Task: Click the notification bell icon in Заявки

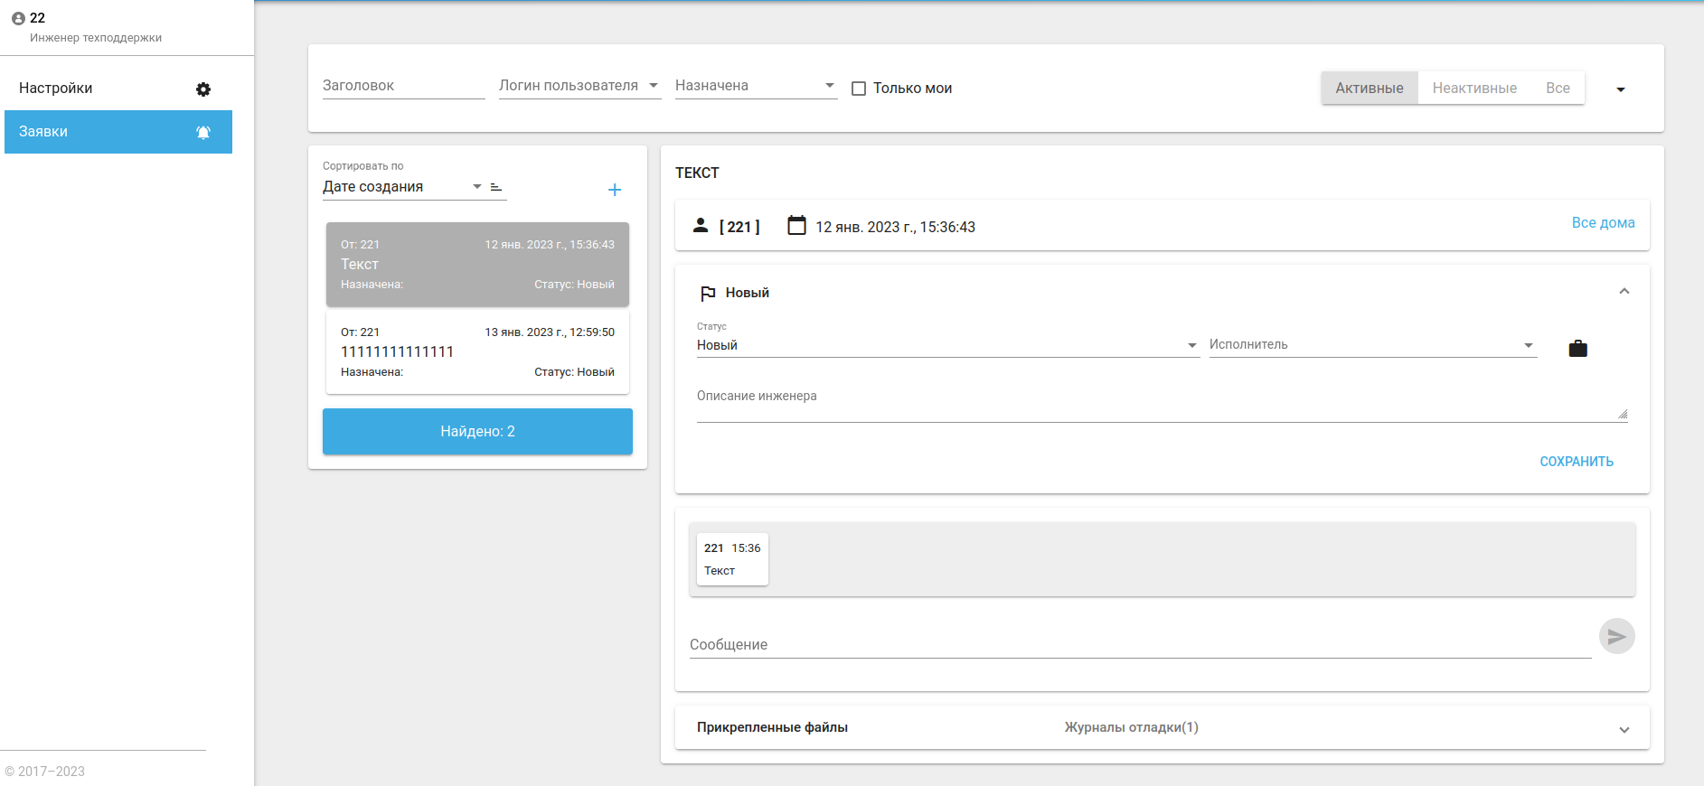Action: [203, 132]
